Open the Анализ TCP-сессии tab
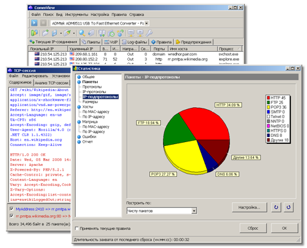Screen dimensions: 307x248 52,83
